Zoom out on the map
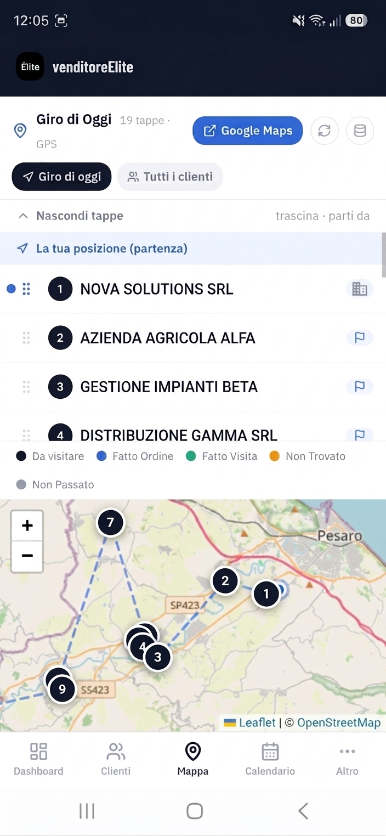The width and height of the screenshot is (386, 836). pyautogui.click(x=27, y=556)
